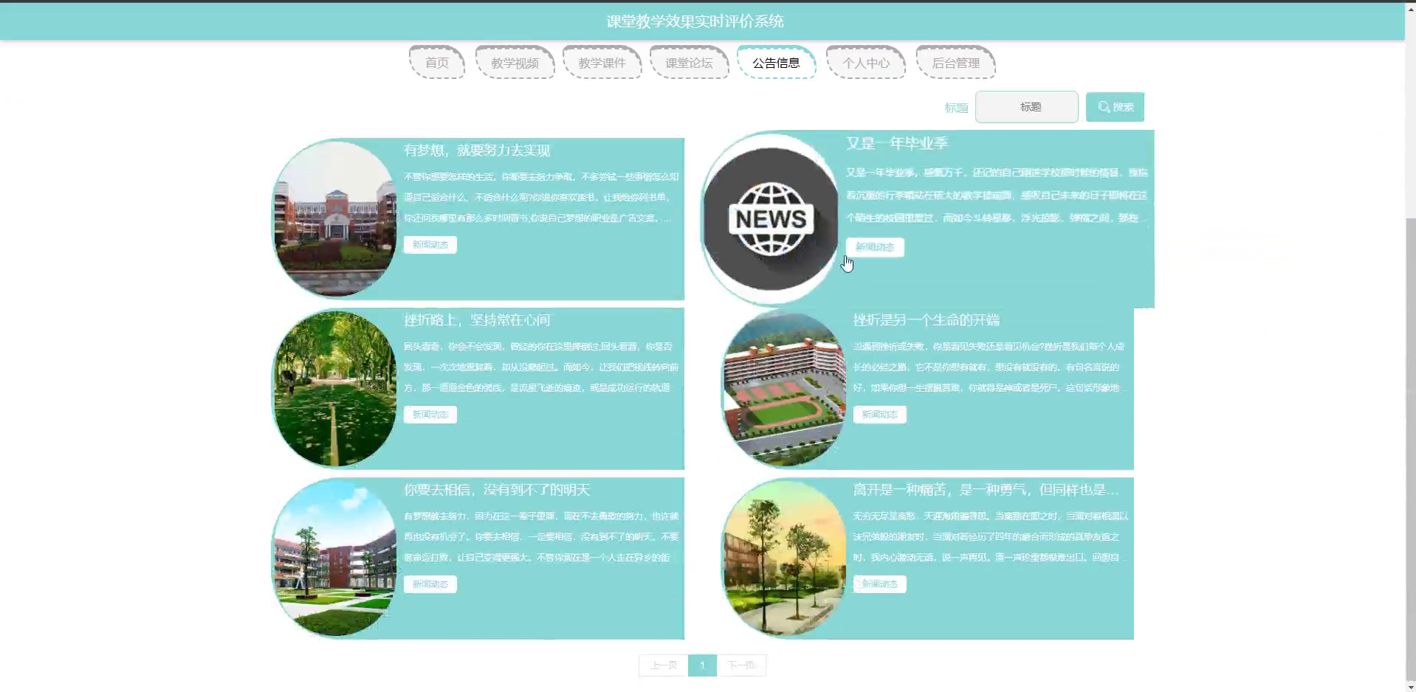Select the 公告信息 tab
The image size is (1416, 692).
point(776,63)
